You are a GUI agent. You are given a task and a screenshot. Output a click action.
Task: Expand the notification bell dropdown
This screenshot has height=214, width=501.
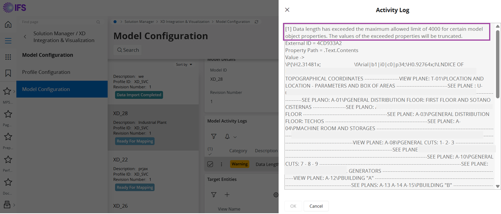(x=230, y=137)
